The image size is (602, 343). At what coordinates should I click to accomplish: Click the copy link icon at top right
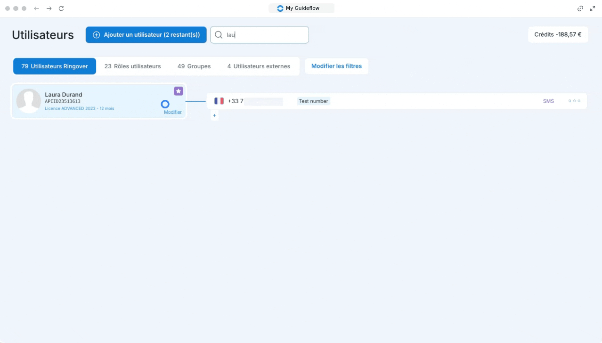pyautogui.click(x=580, y=8)
